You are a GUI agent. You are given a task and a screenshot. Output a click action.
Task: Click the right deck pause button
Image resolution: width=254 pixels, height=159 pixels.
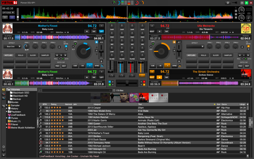click(x=160, y=66)
